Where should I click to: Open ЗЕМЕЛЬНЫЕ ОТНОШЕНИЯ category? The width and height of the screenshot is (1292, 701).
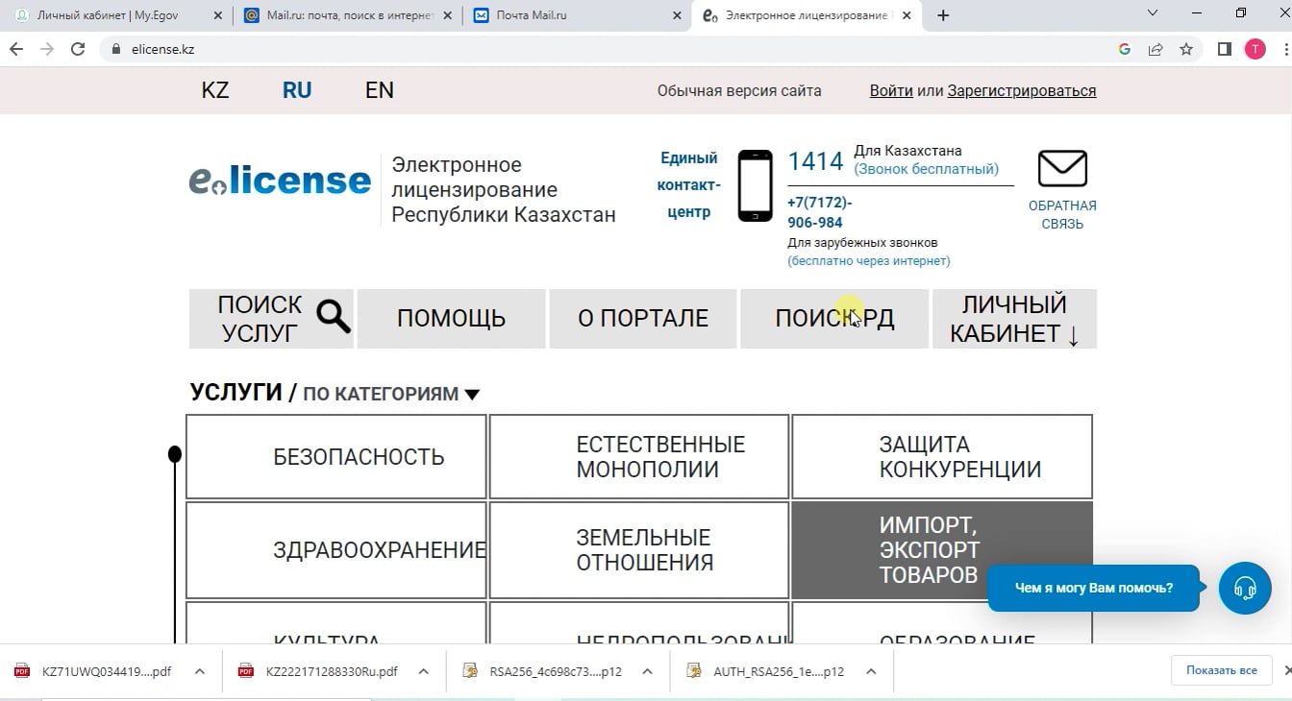coord(639,550)
